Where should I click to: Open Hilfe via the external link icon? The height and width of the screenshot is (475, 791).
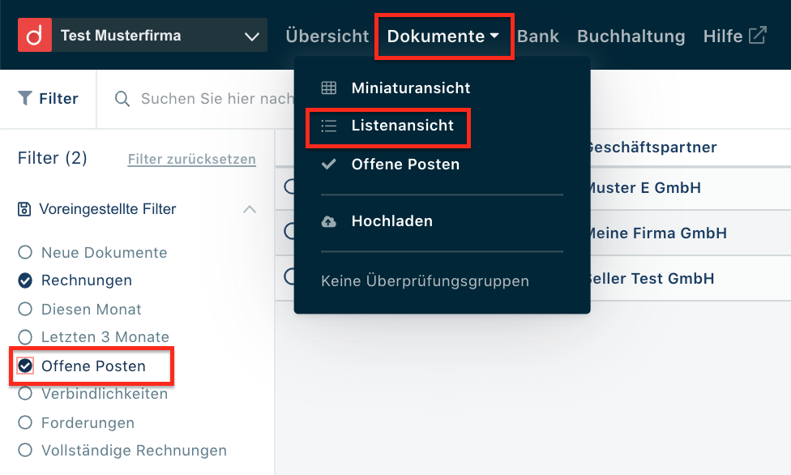pyautogui.click(x=755, y=34)
